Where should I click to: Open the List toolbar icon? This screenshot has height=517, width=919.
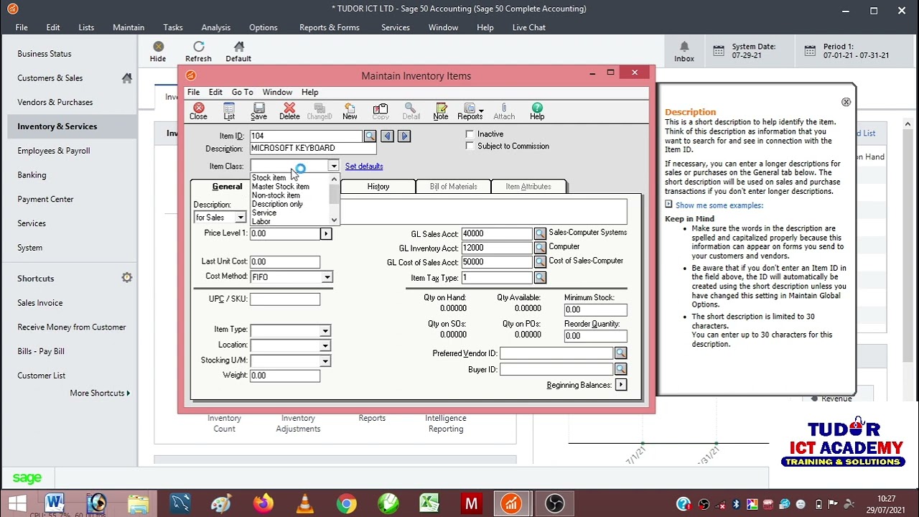(229, 111)
